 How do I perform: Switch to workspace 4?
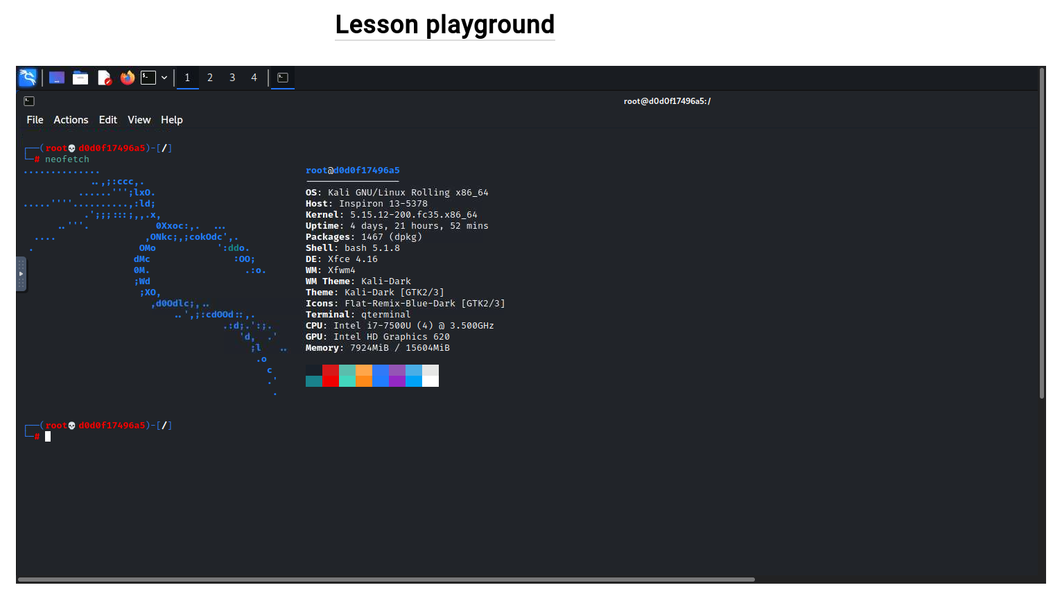click(x=254, y=78)
